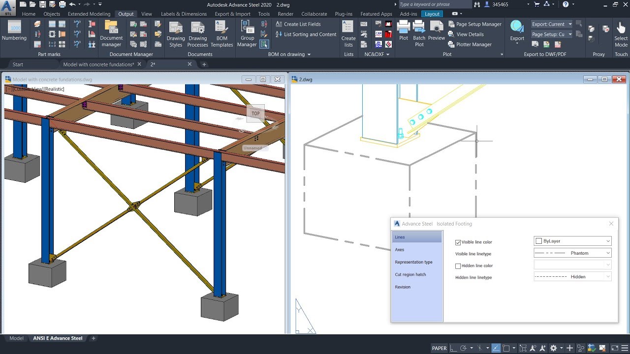This screenshot has width=630, height=354.
Task: Switch to Model with concrete fundations document tab
Action: pyautogui.click(x=98, y=64)
